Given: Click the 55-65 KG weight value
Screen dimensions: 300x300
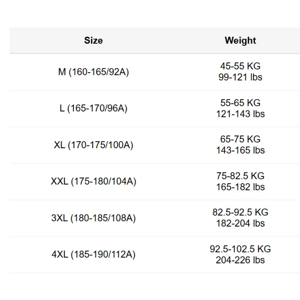Looking at the screenshot, I should (240, 103).
